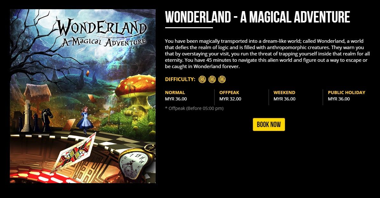Select the third difficulty maze icon

222,79
